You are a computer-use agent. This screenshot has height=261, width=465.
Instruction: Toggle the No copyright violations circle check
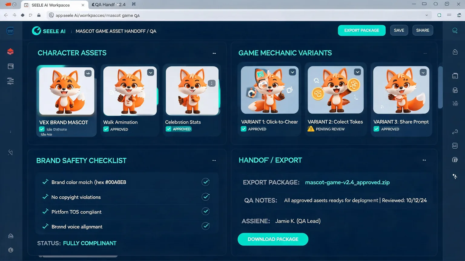click(x=206, y=197)
